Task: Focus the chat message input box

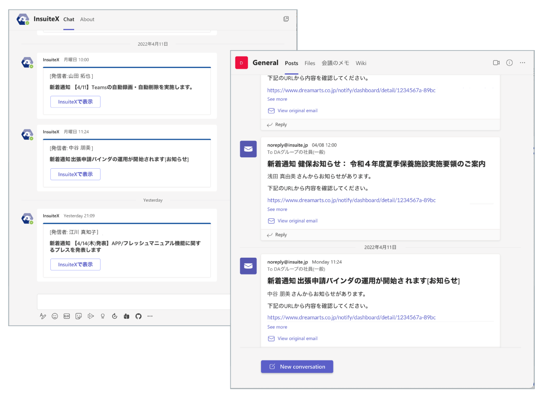Action: click(x=134, y=302)
